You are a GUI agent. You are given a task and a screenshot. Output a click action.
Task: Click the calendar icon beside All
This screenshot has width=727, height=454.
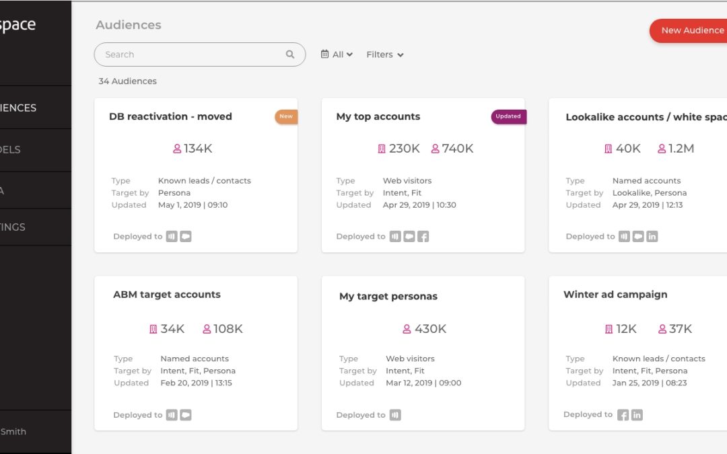tap(324, 54)
